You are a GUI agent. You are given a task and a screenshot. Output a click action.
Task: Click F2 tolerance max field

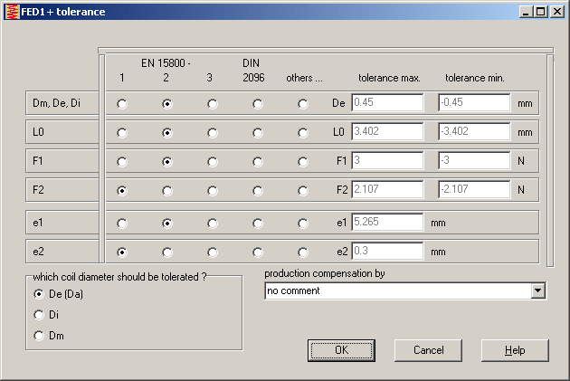[x=387, y=191]
